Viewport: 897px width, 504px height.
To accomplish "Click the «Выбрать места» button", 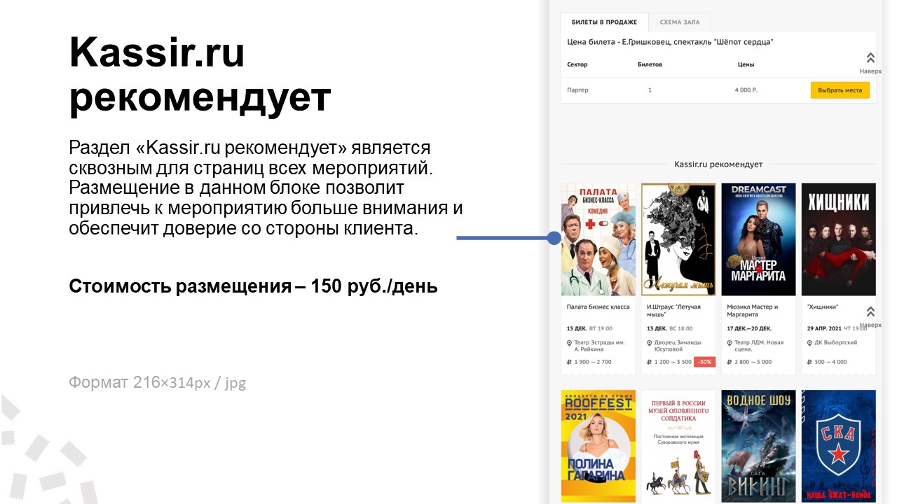I will (x=840, y=90).
